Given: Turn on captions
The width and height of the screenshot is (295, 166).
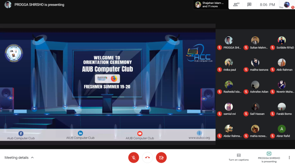Looking at the screenshot, I should 239,157.
